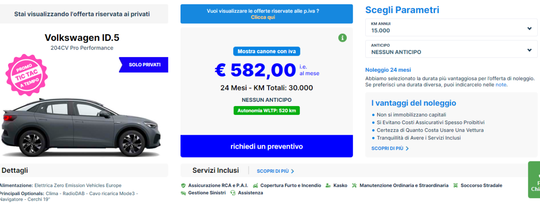Click the green tab at right edge

pyautogui.click(x=535, y=180)
